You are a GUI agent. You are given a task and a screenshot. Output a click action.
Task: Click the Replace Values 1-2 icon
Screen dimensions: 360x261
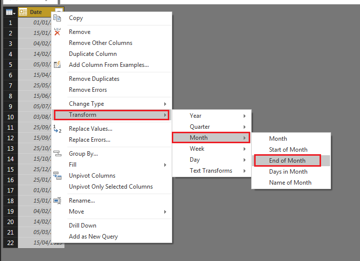[57, 129]
